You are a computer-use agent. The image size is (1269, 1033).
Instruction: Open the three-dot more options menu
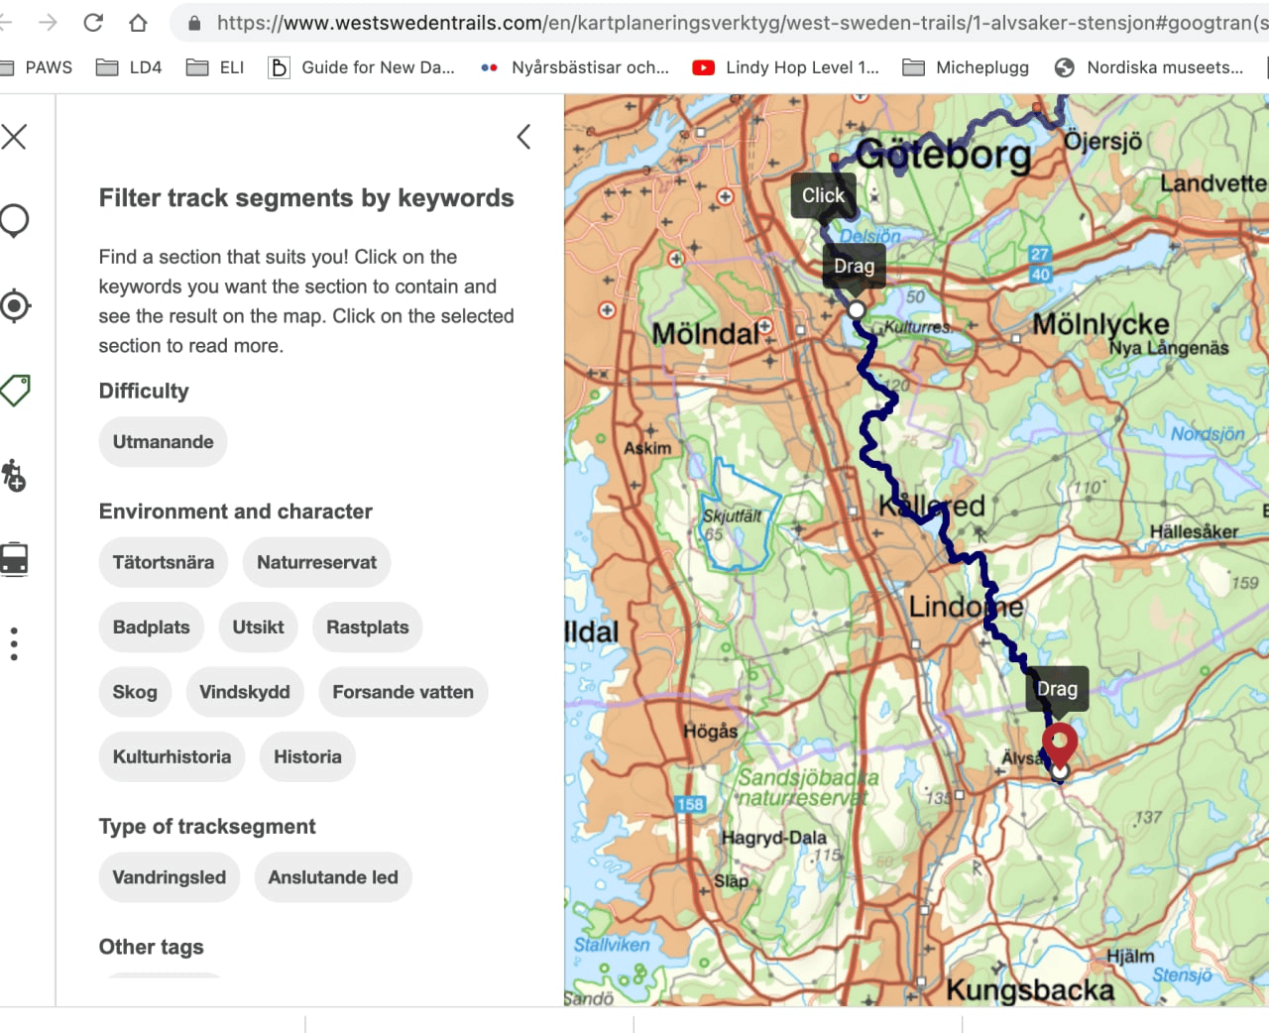tap(14, 643)
